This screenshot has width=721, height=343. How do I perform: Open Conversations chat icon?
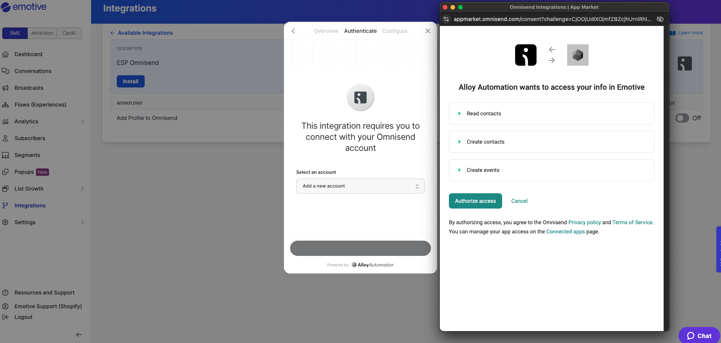(5, 71)
